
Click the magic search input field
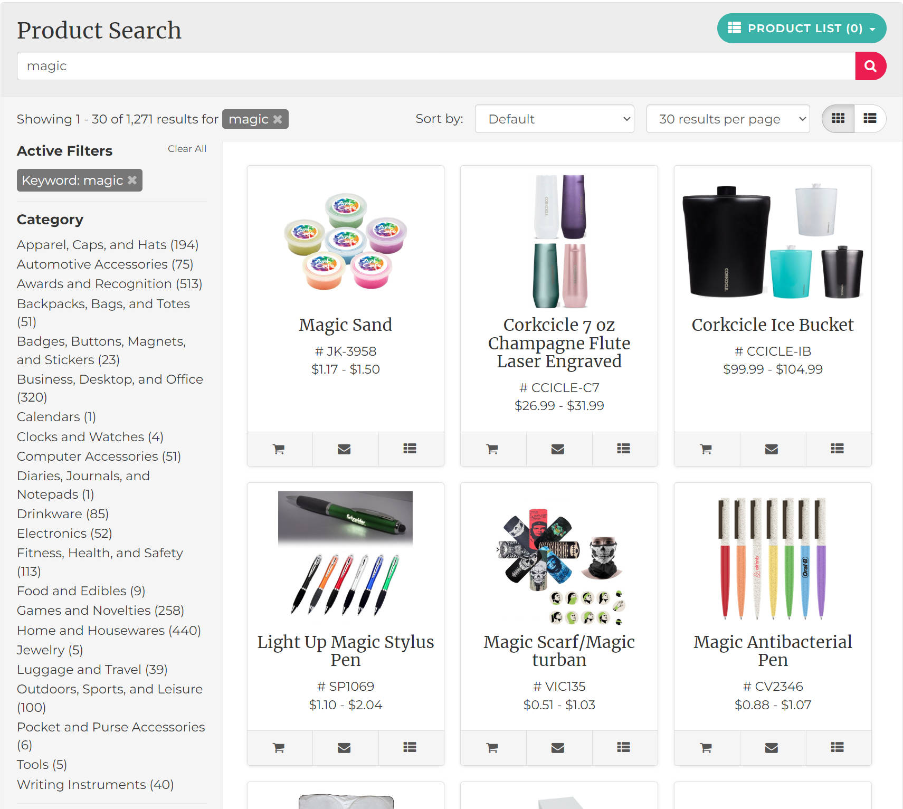tap(436, 66)
